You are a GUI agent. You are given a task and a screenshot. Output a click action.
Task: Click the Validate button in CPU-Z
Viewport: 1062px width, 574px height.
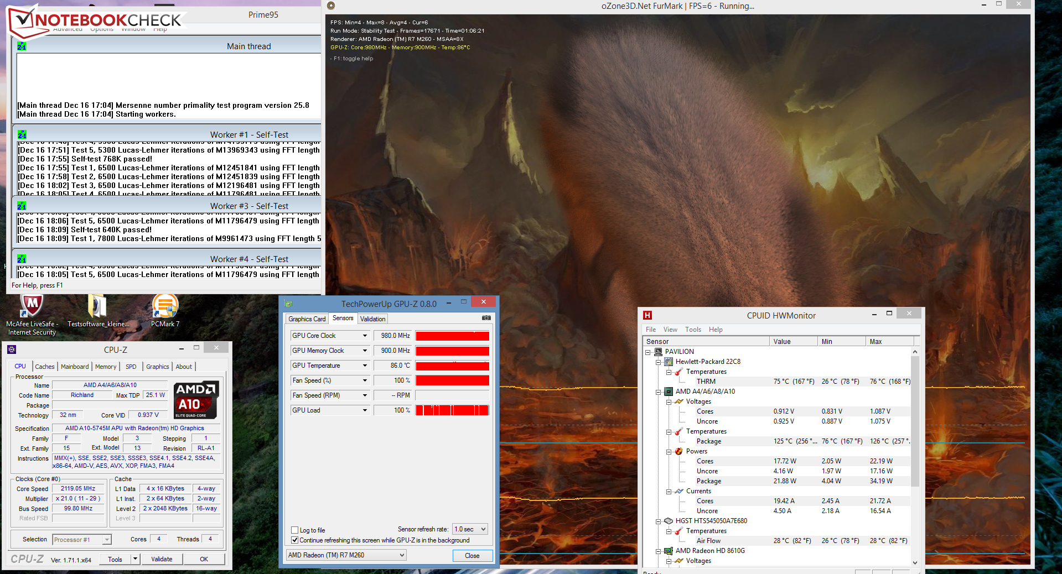click(162, 559)
